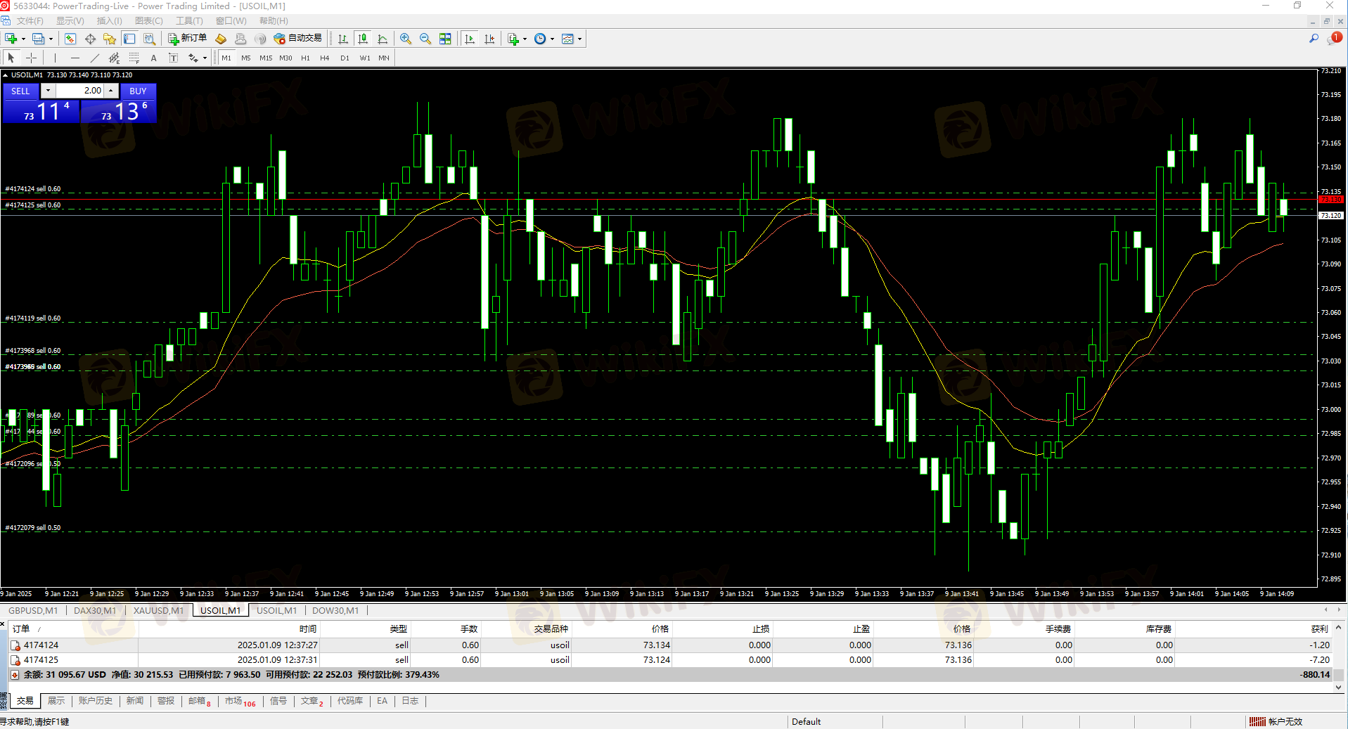Select the crosshair tool
The height and width of the screenshot is (729, 1348).
pos(31,58)
